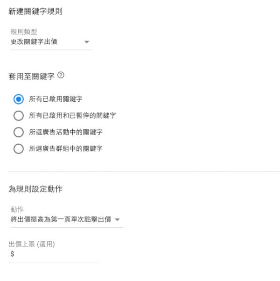Choose the 所選廣告活動中的關鍵字 radio button
The width and height of the screenshot is (280, 281).
click(19, 132)
